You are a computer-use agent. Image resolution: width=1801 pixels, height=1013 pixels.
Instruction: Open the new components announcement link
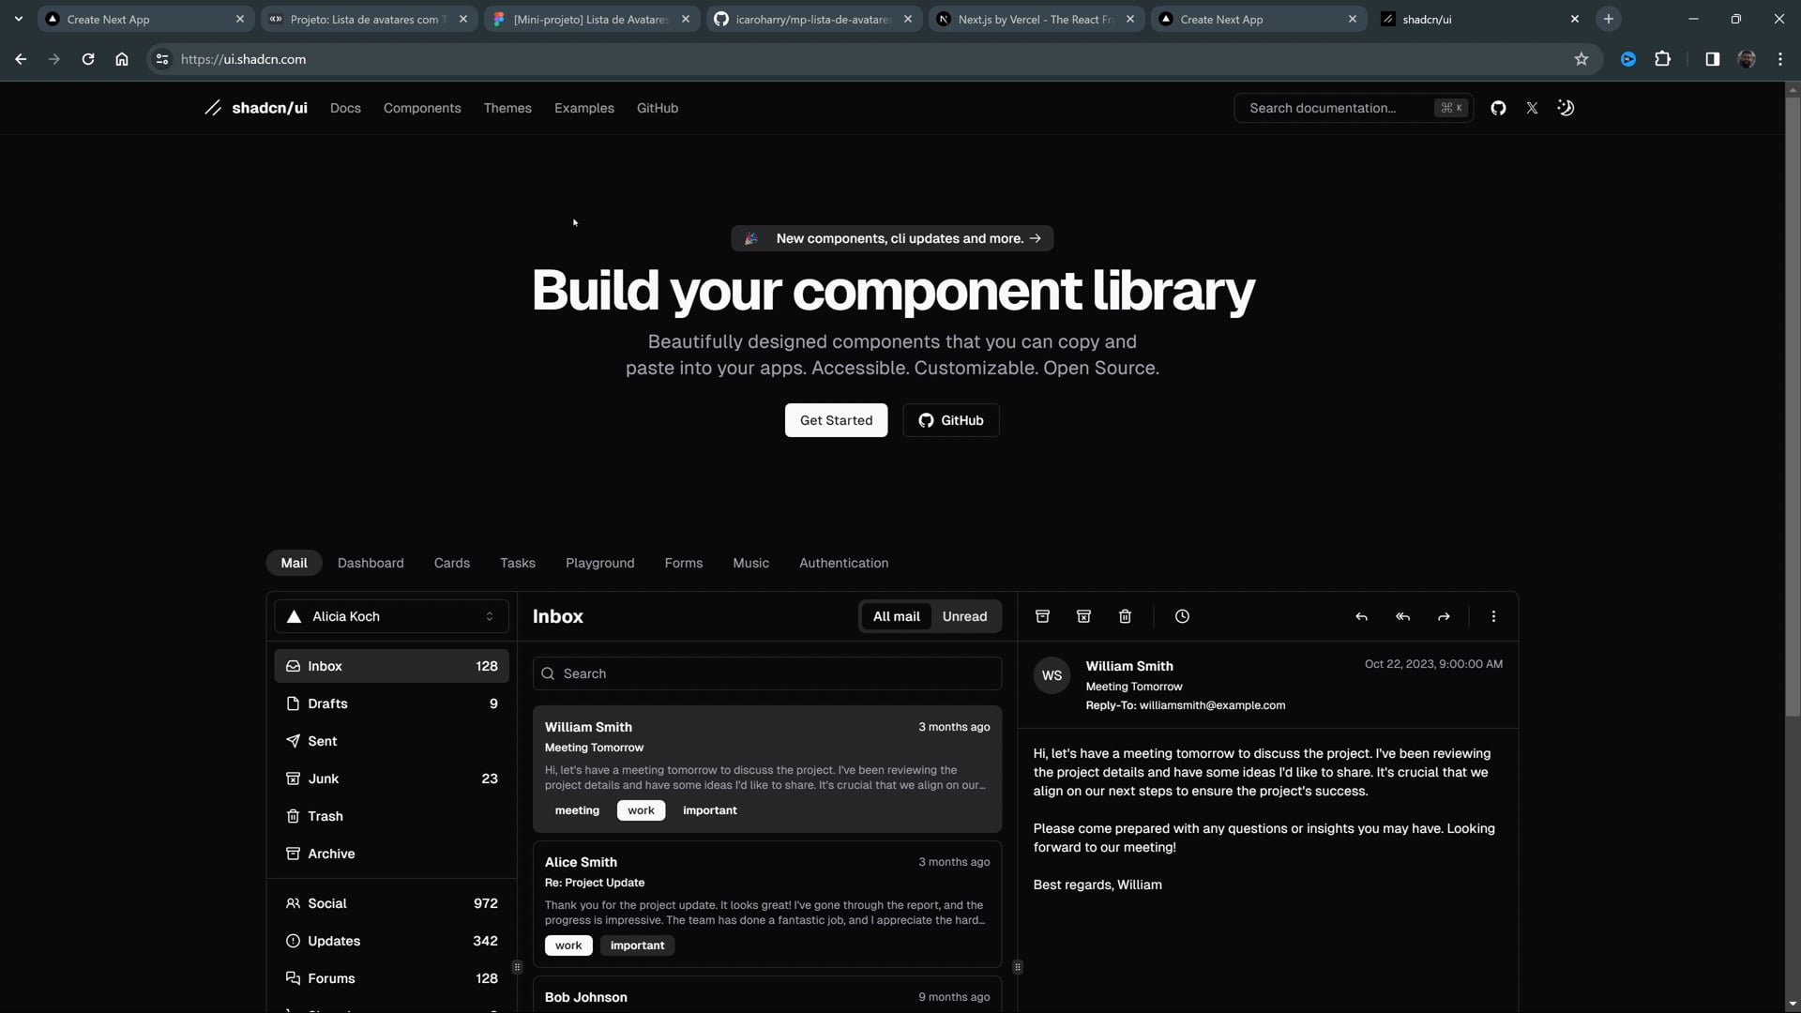[x=892, y=238]
